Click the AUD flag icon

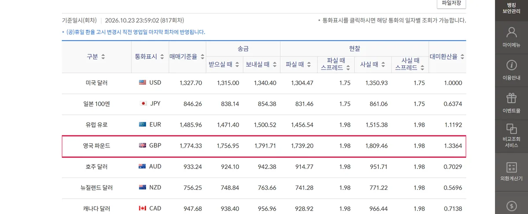coord(143,167)
